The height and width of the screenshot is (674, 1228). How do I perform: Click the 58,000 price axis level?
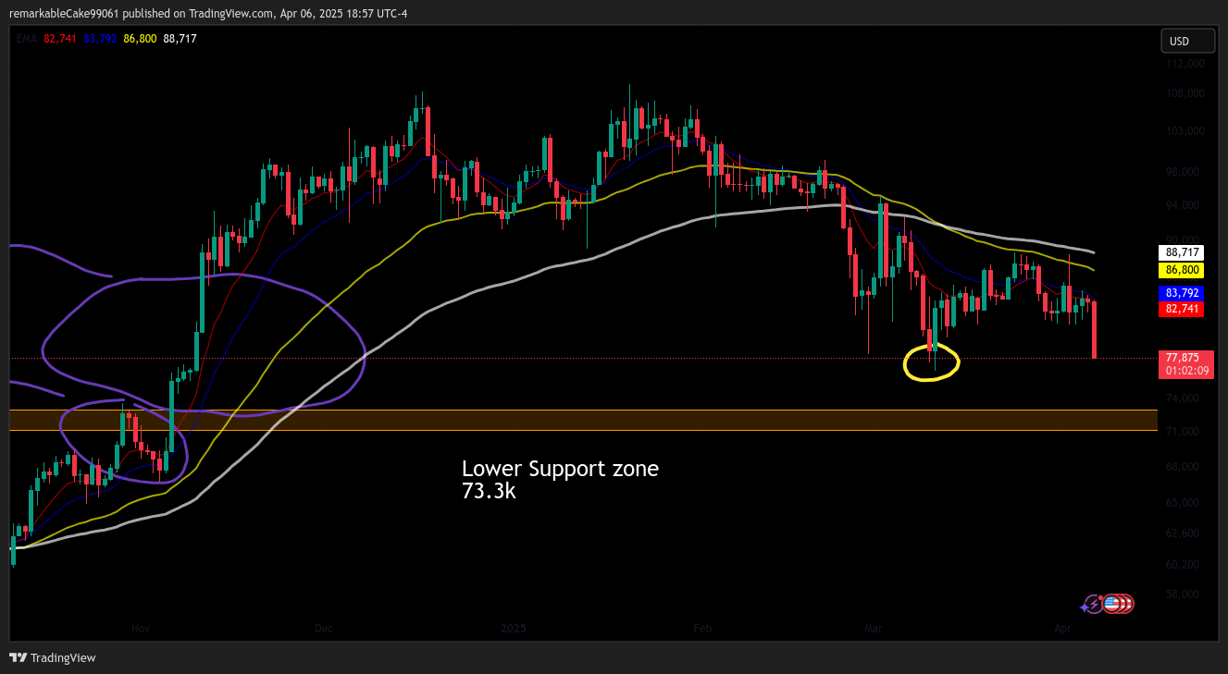pos(1185,594)
